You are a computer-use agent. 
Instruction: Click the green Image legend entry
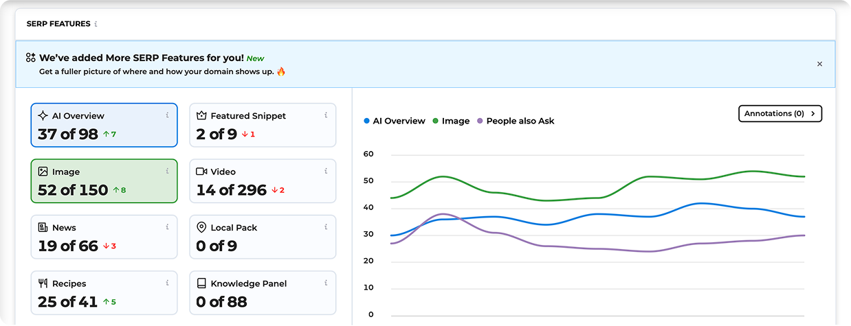[x=451, y=121]
